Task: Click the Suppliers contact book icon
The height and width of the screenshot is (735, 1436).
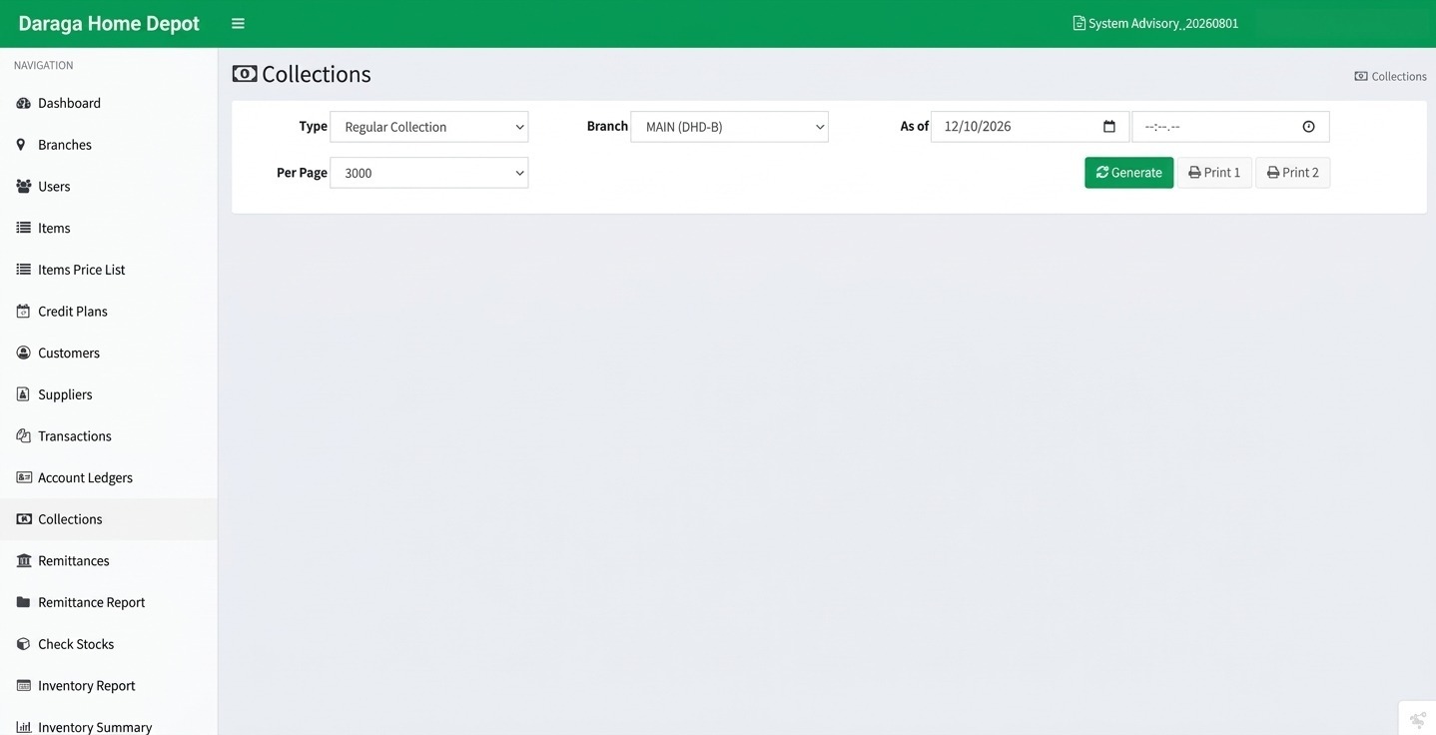Action: pyautogui.click(x=23, y=394)
